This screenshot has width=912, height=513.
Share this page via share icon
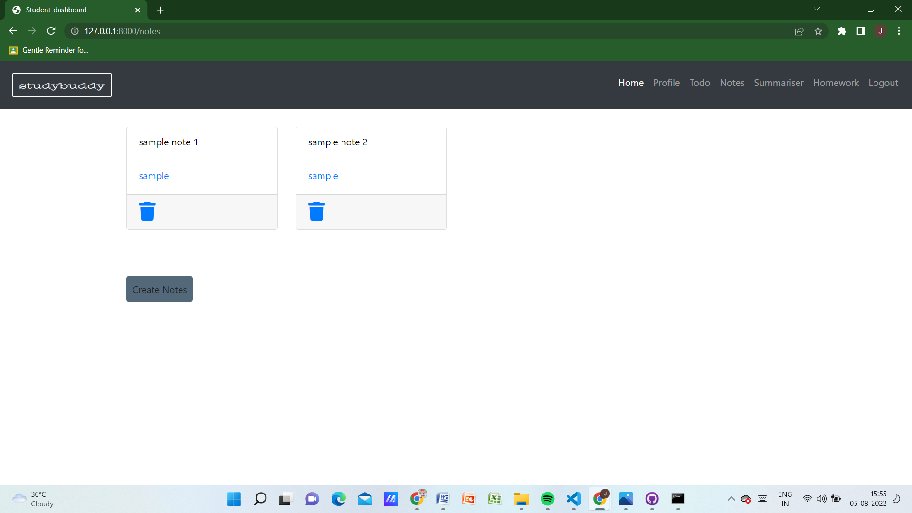[x=799, y=31]
